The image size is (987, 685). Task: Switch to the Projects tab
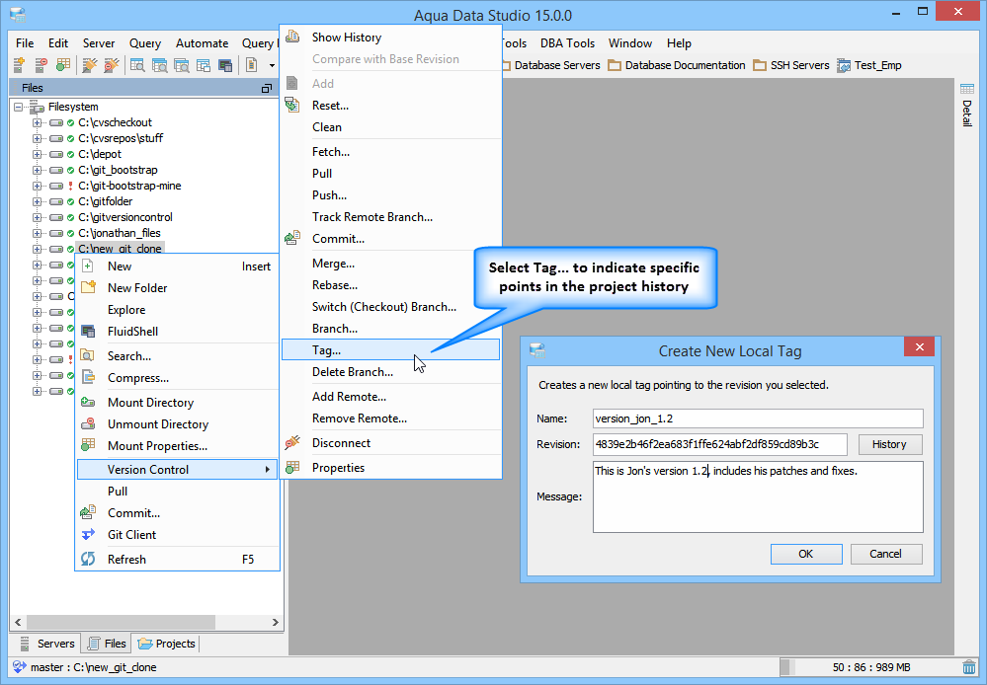pyautogui.click(x=167, y=644)
